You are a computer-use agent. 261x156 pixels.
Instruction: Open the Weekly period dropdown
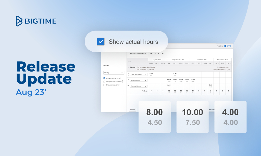[x=114, y=73]
